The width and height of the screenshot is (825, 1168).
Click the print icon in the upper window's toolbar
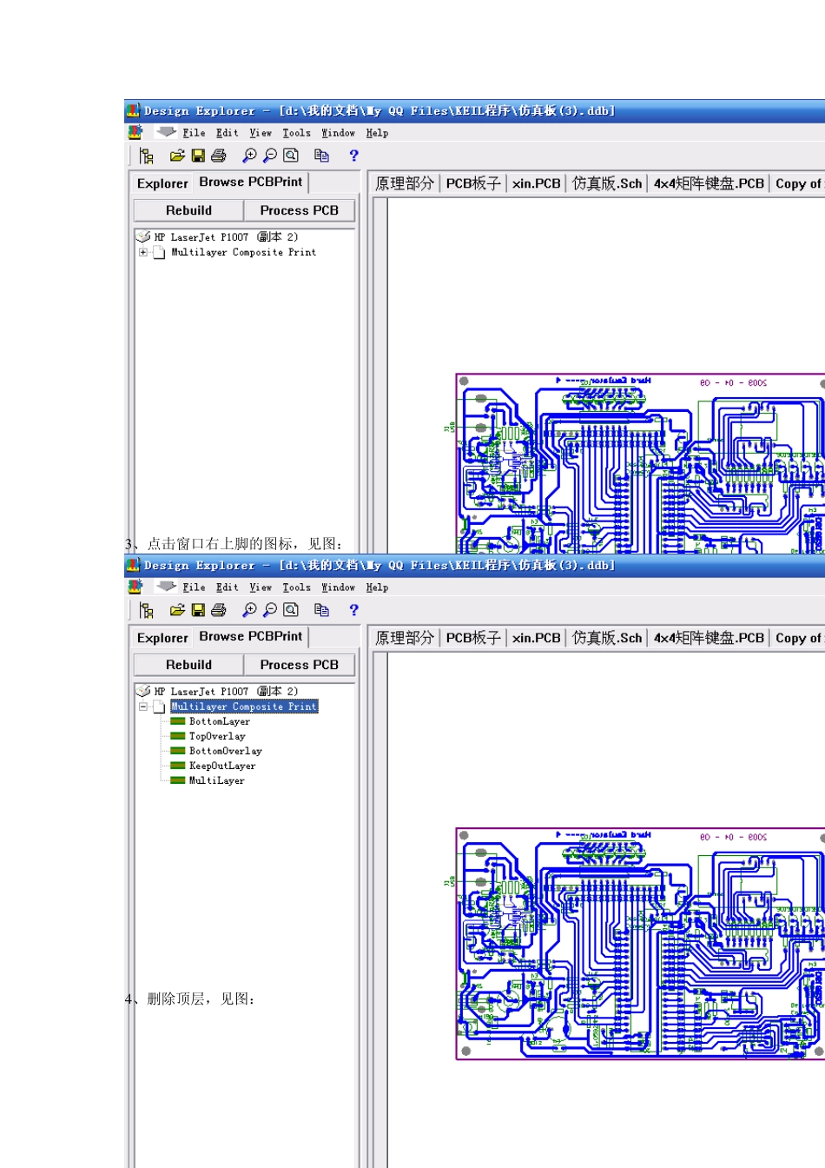pos(218,156)
